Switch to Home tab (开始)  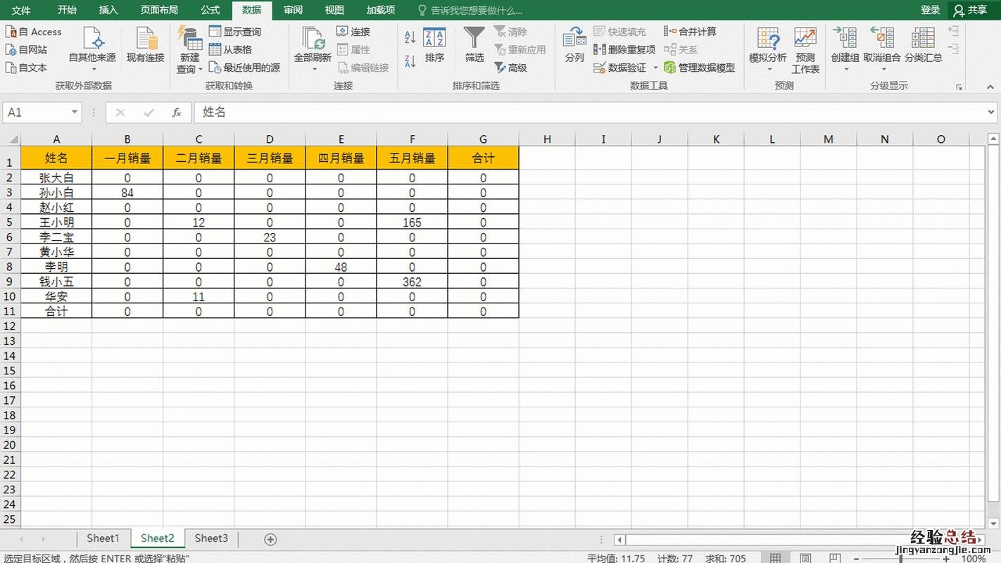tap(67, 10)
